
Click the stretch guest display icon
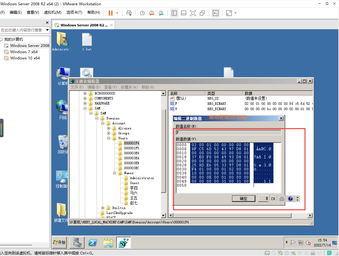tap(229, 13)
